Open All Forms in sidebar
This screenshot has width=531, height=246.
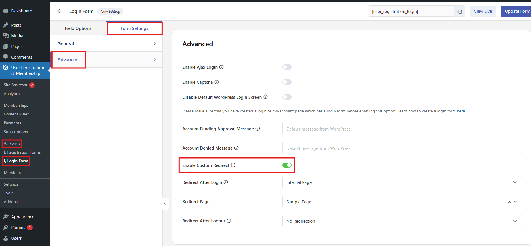[x=12, y=143]
